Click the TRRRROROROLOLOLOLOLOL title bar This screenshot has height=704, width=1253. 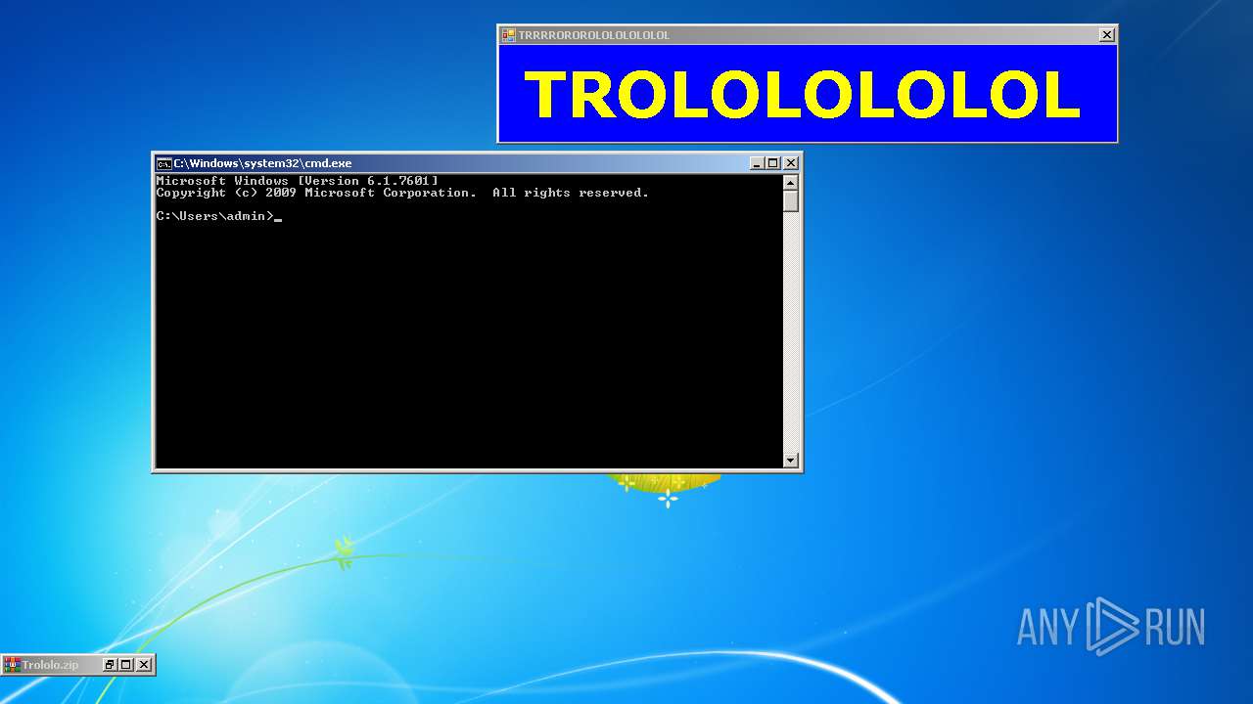(x=807, y=35)
